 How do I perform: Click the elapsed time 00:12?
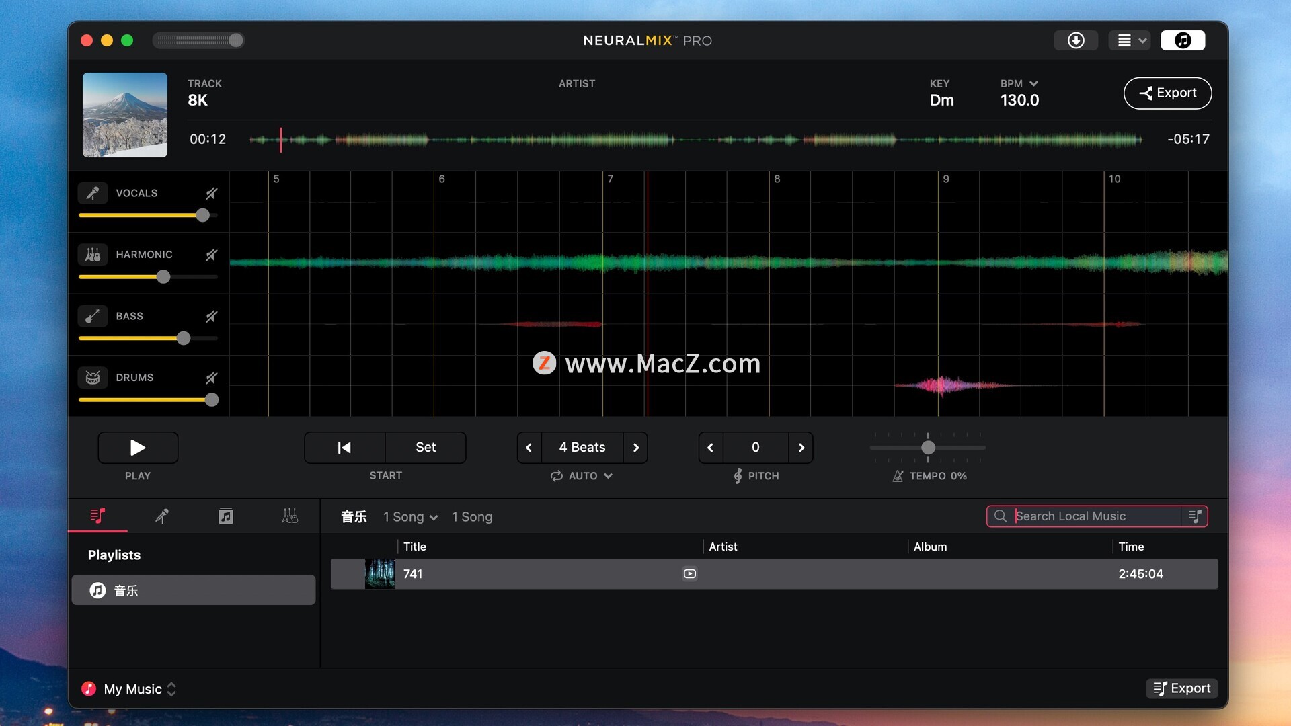pyautogui.click(x=208, y=139)
